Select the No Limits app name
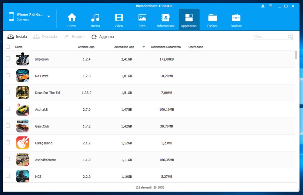Viewport: 303px width, 195px height. pos(42,76)
